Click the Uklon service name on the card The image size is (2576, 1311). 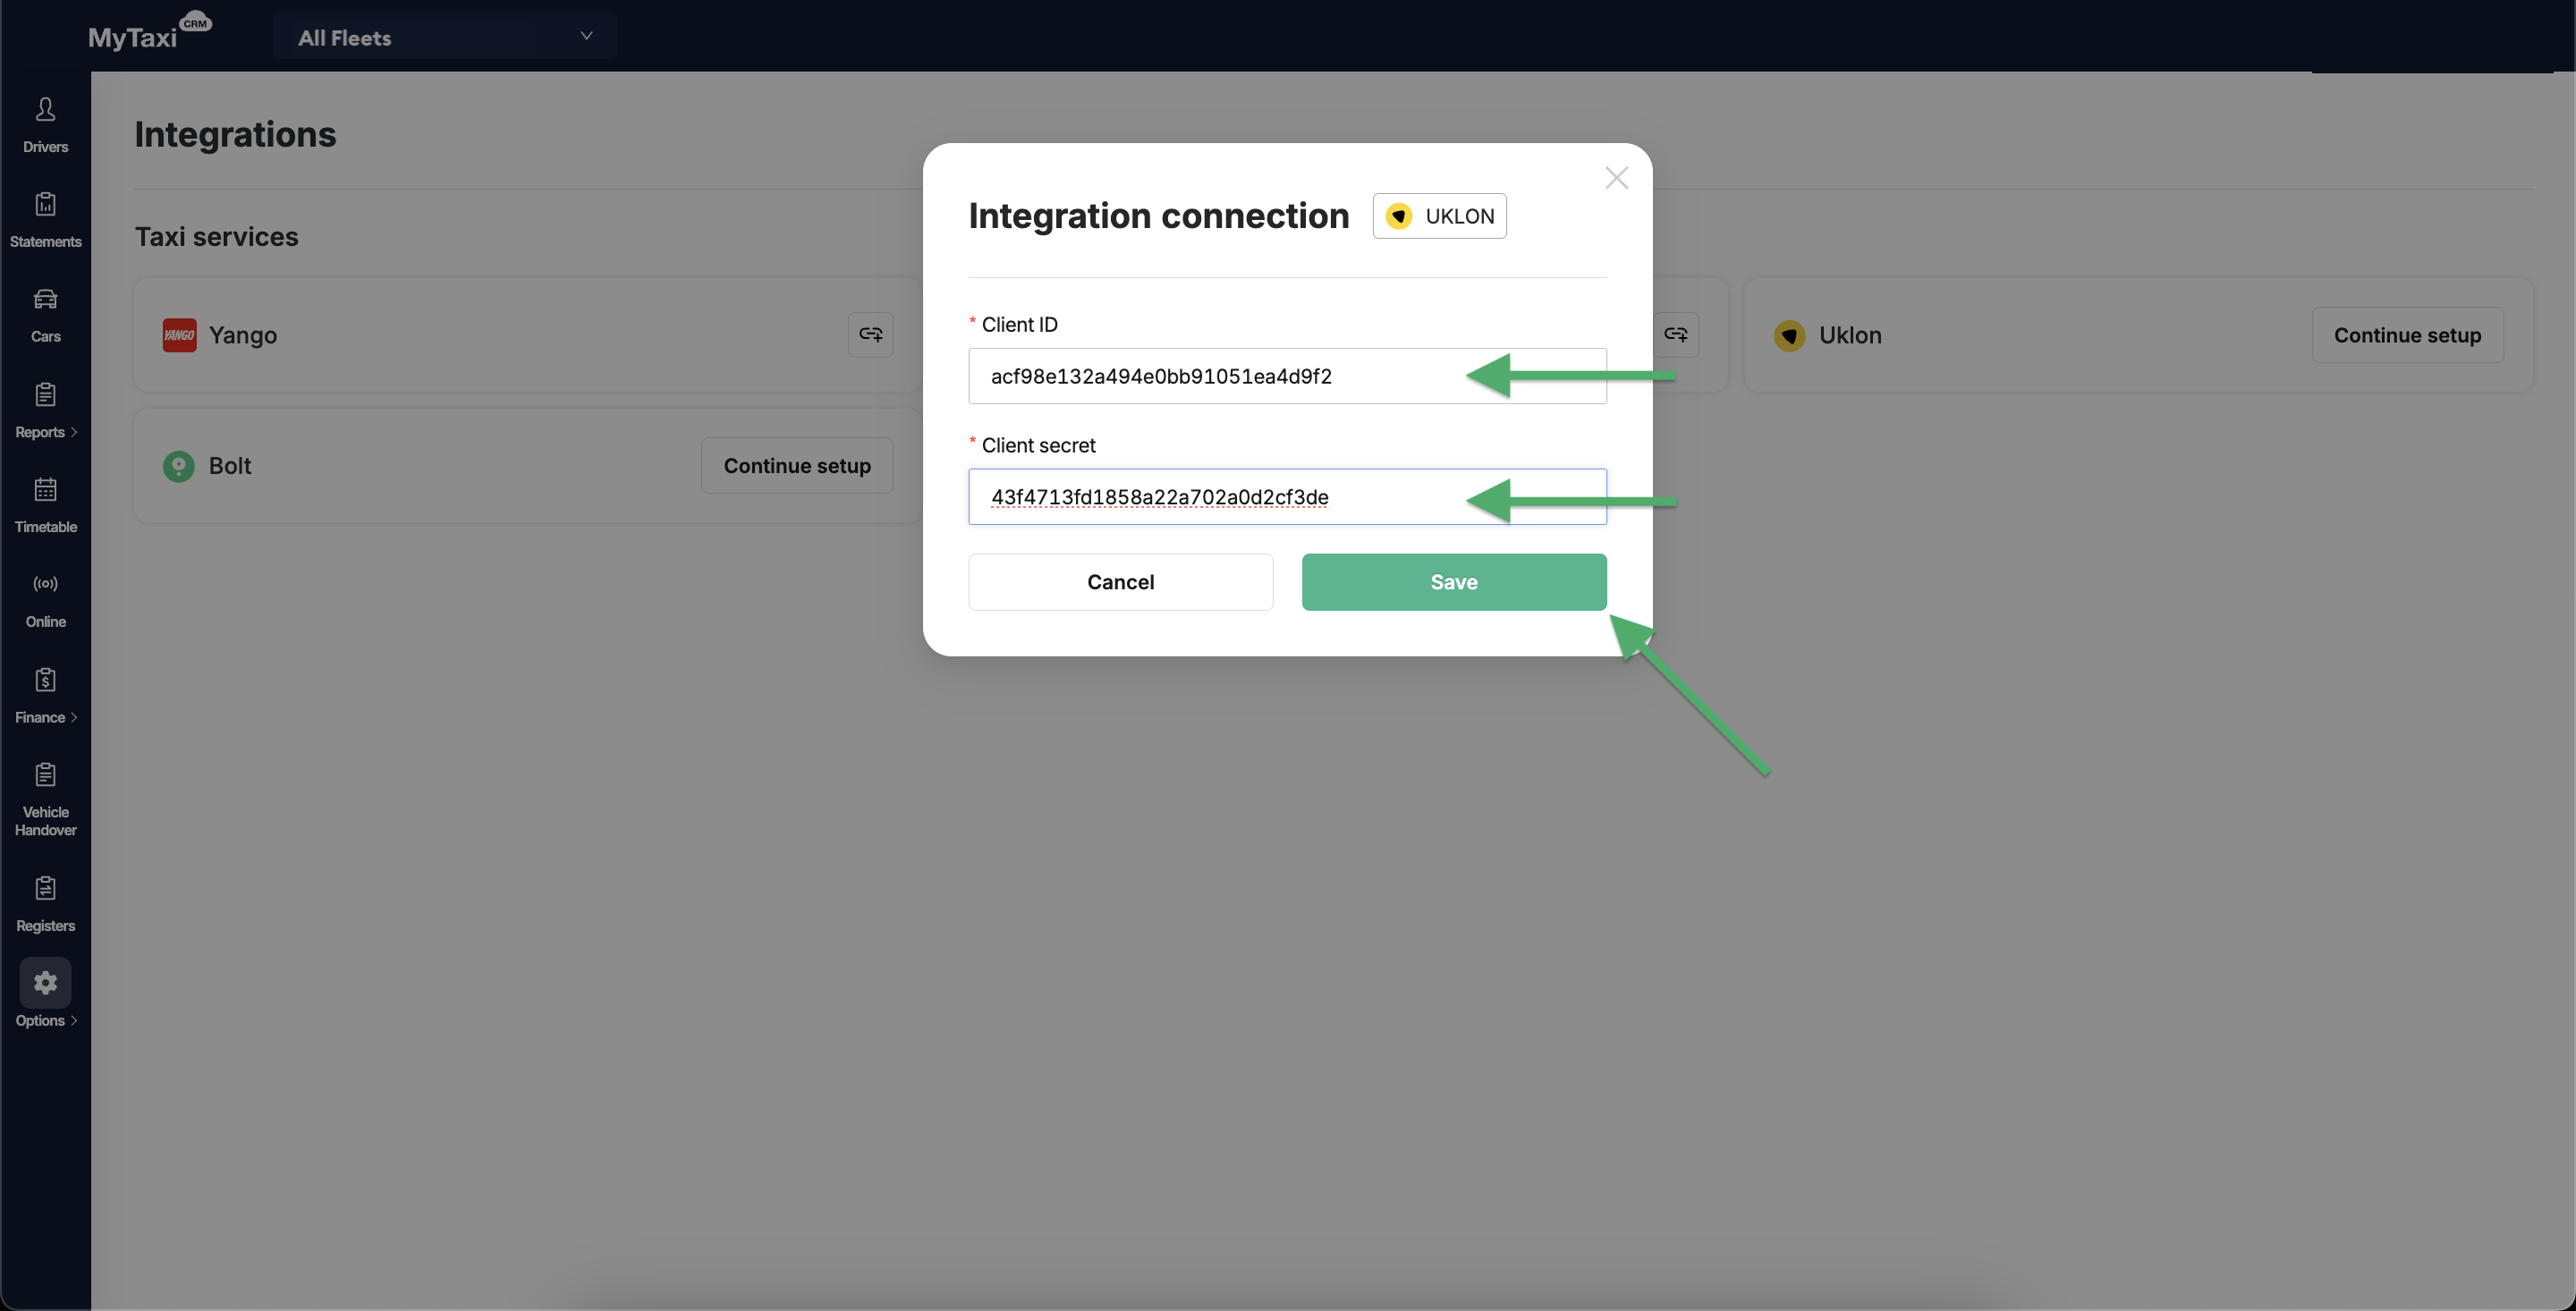point(1850,335)
